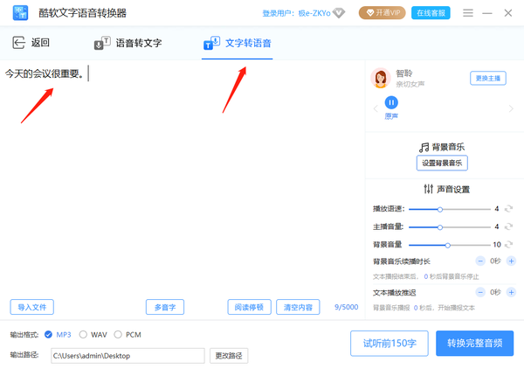
Task: Click the text 今天的会议很重要。 in the editor
Action: [44, 73]
